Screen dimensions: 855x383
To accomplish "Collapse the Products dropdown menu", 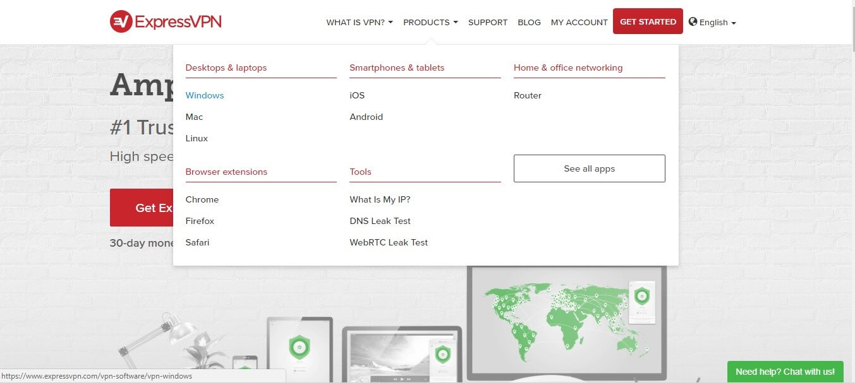I will coord(430,22).
